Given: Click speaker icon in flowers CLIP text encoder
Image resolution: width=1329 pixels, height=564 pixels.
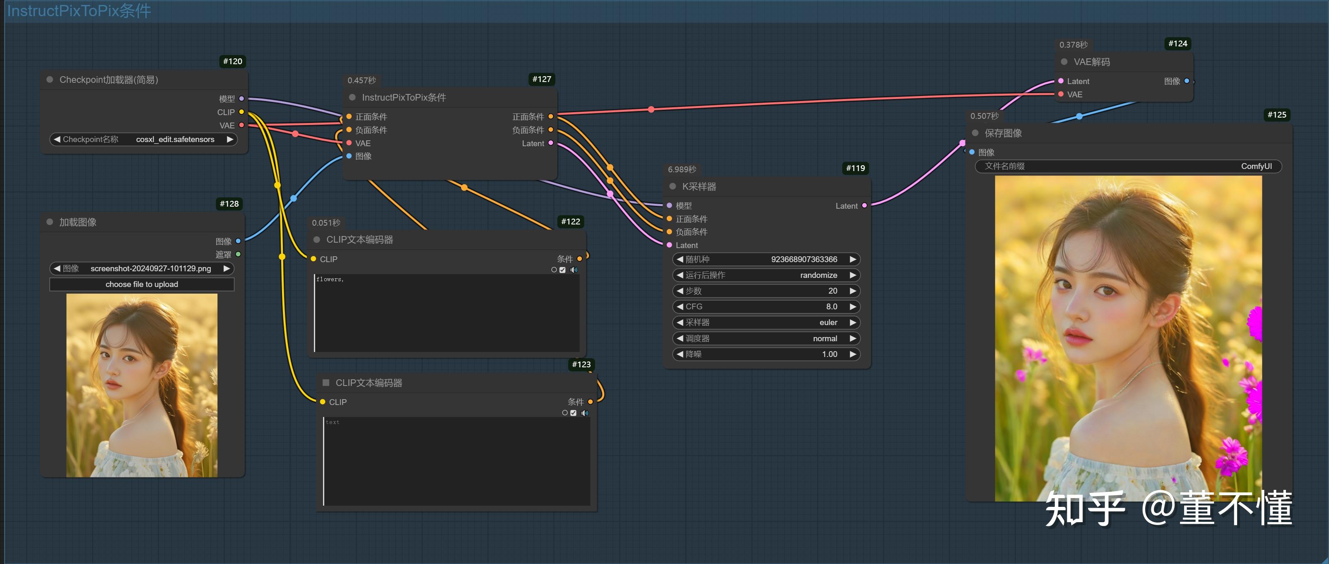Looking at the screenshot, I should [574, 270].
